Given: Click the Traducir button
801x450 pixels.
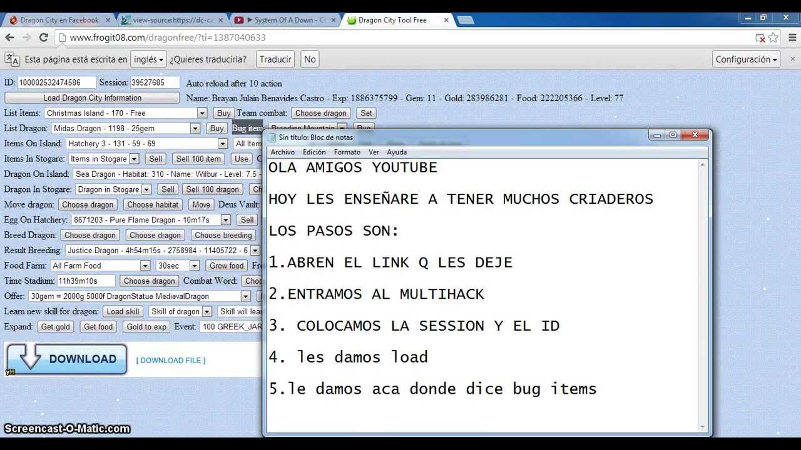Looking at the screenshot, I should [x=275, y=59].
